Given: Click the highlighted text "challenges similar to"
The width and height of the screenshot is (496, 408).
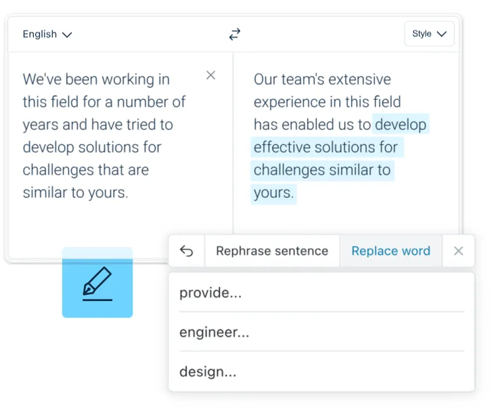Looking at the screenshot, I should pyautogui.click(x=321, y=170).
